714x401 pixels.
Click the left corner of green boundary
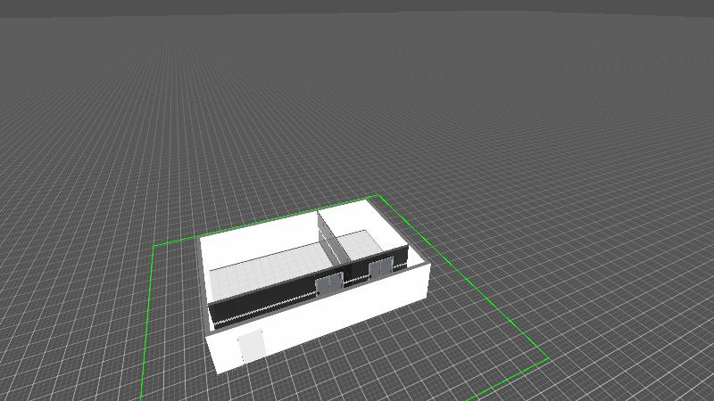click(154, 245)
